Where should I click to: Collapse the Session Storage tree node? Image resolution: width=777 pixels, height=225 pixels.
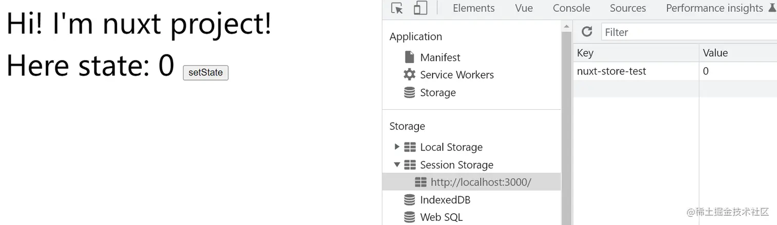coord(397,165)
